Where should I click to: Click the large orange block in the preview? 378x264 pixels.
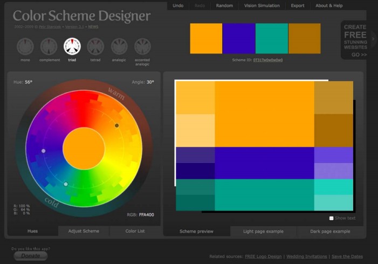[264, 114]
